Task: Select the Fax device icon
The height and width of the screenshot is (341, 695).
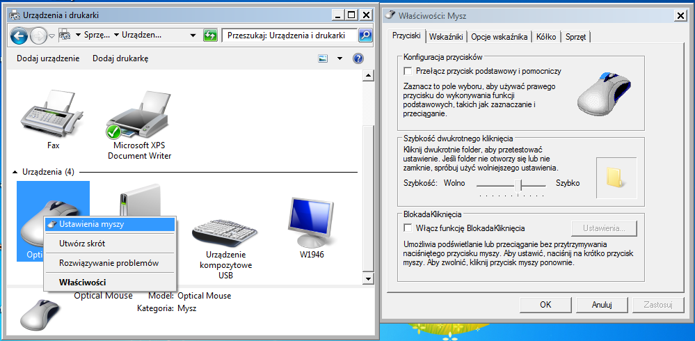Action: [53, 118]
